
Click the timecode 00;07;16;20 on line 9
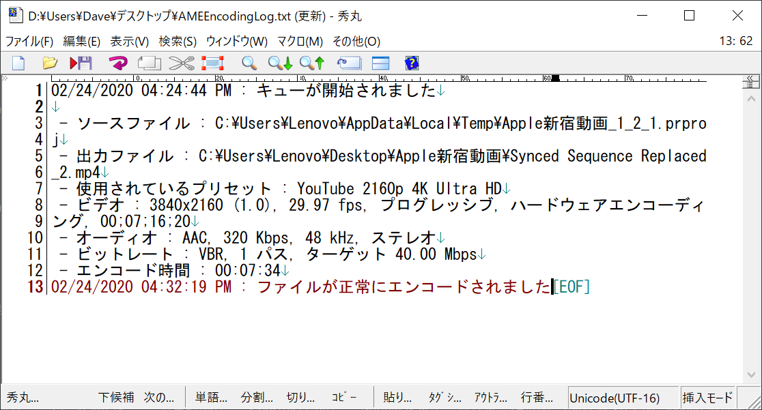point(145,222)
